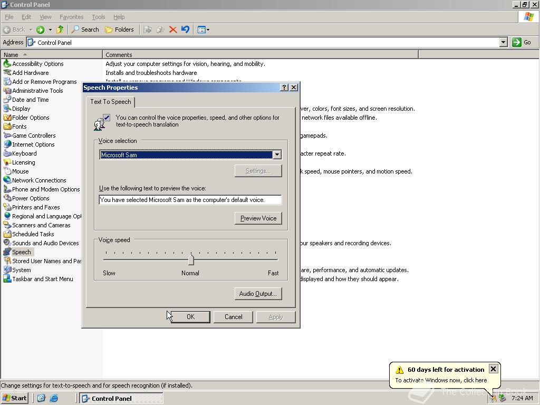Select the Mouse icon
This screenshot has width=540, height=405.
pyautogui.click(x=7, y=171)
